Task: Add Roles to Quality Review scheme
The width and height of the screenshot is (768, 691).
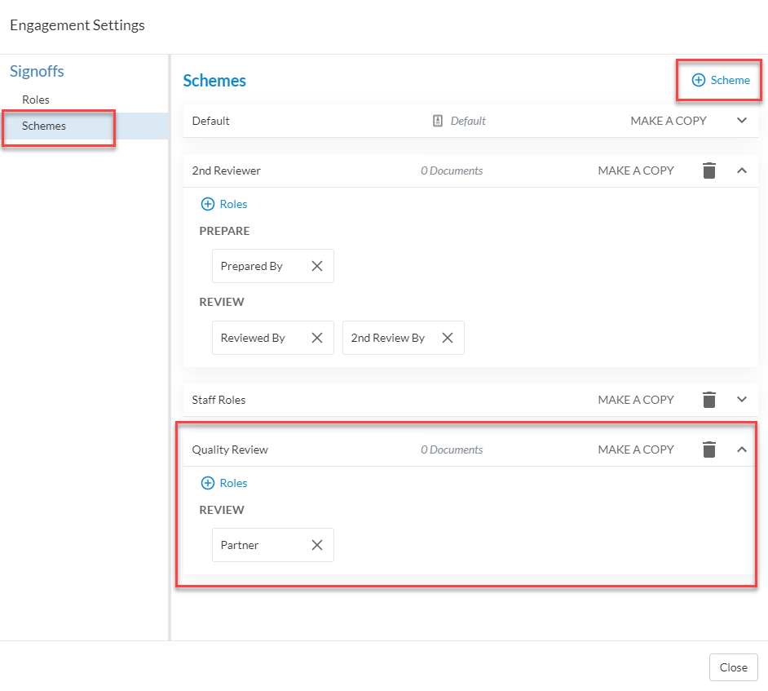Action: tap(224, 483)
